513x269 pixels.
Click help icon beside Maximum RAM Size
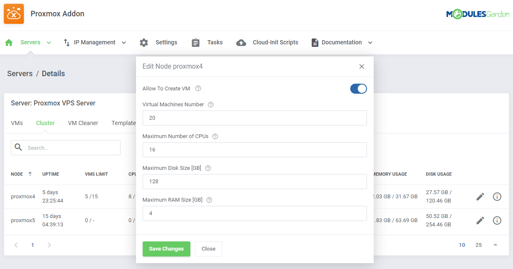209,200
